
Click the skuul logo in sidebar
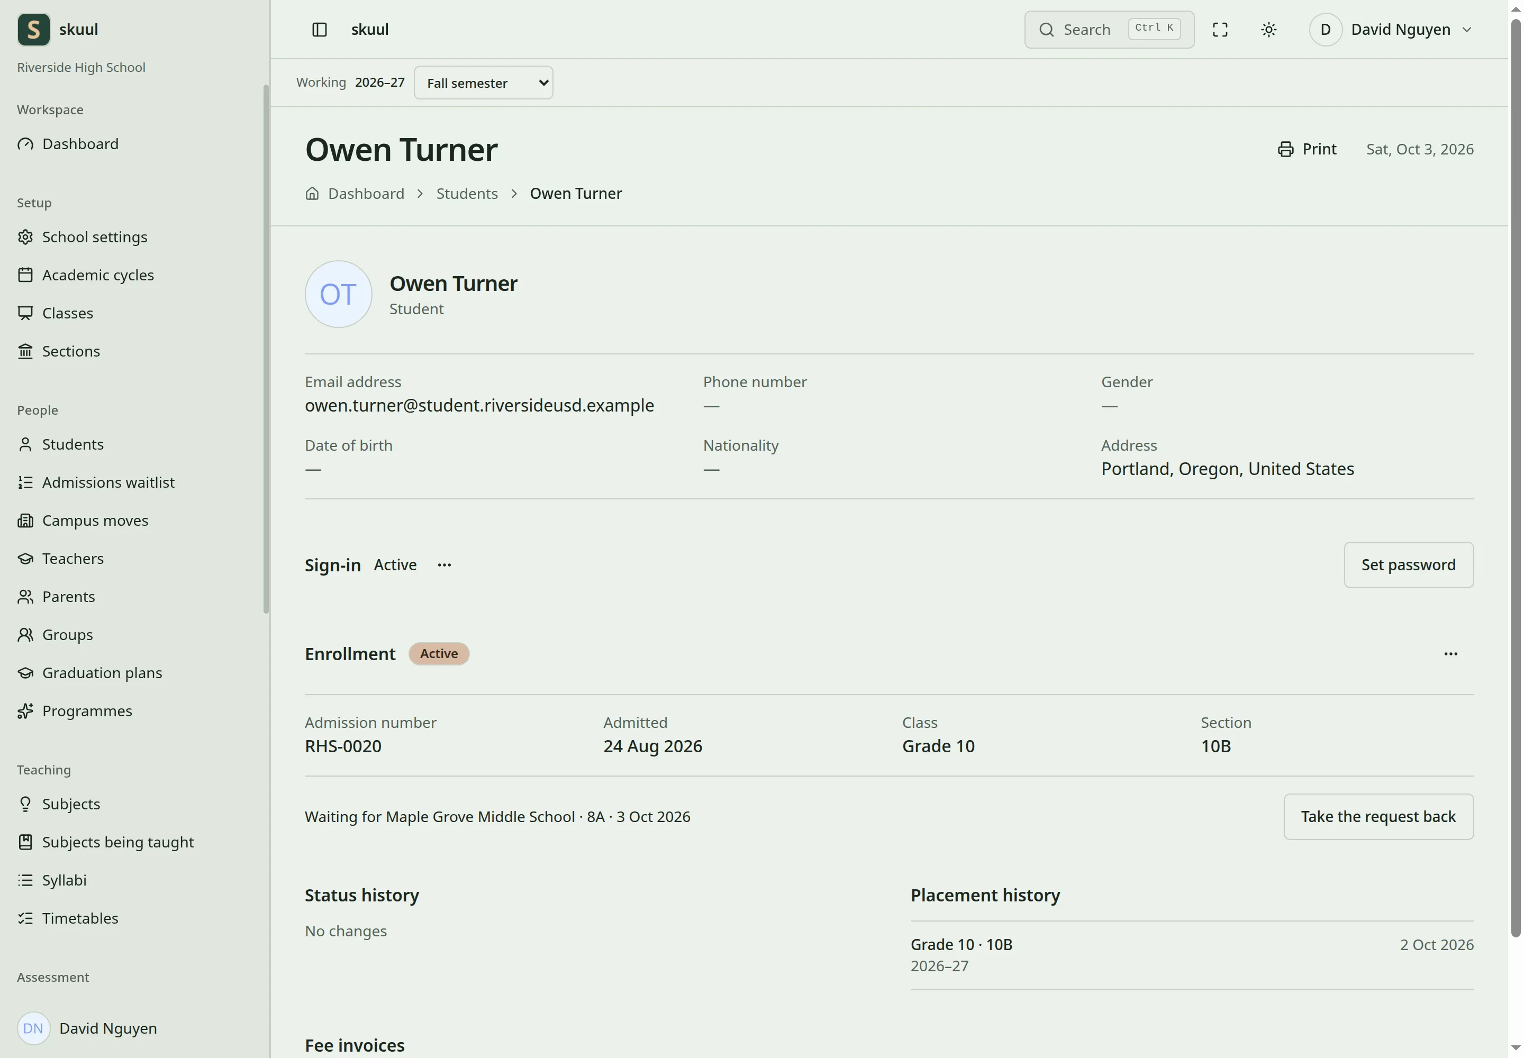tap(34, 29)
